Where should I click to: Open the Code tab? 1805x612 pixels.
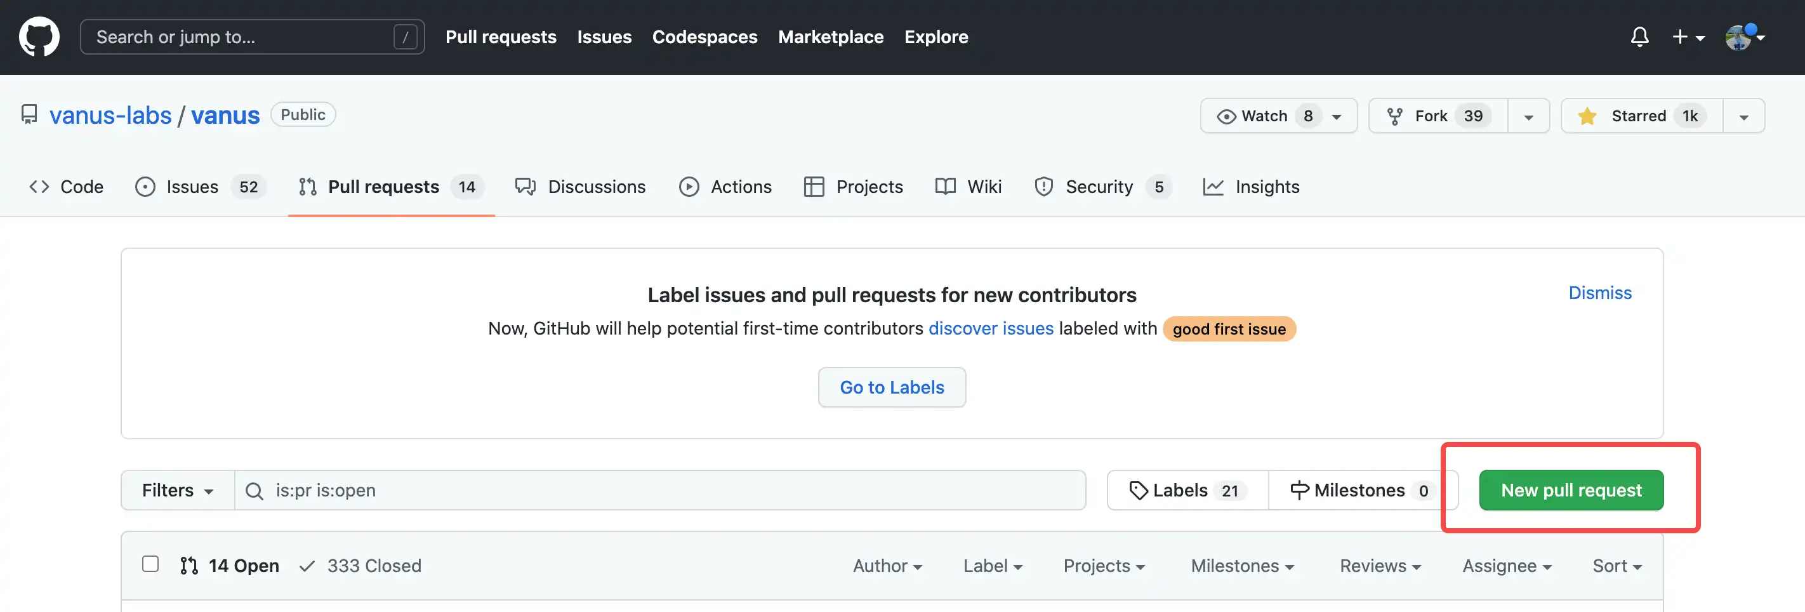tap(66, 187)
